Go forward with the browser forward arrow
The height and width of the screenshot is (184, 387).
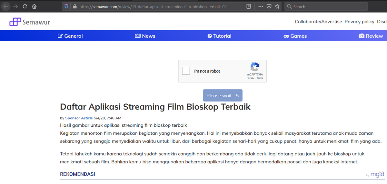[15, 6]
